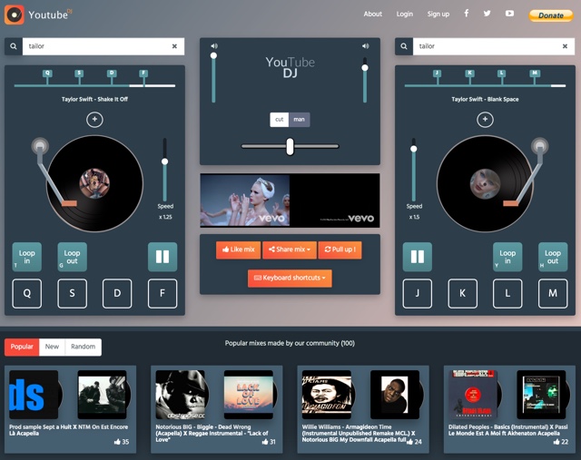Pause the left deck playback
Screen dimensions: 581x460
[x=162, y=257]
